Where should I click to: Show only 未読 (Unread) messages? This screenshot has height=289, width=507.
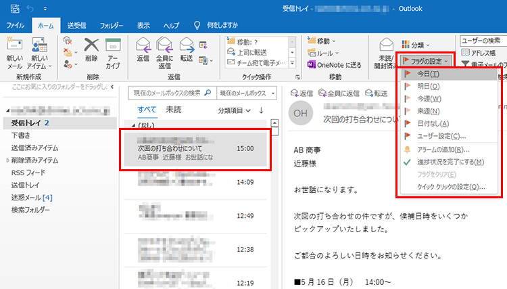173,110
